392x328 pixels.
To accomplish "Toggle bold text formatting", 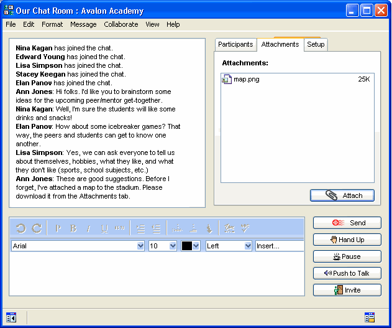I will coord(73,228).
